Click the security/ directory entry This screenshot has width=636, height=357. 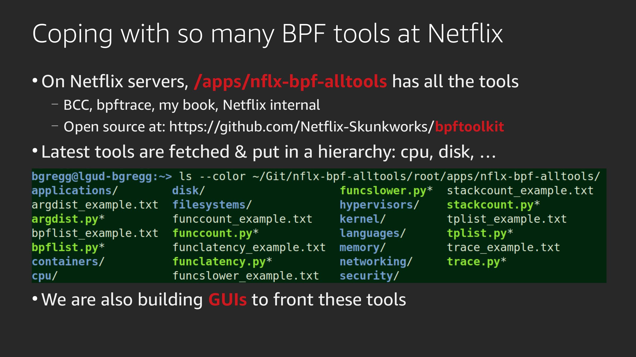[369, 276]
